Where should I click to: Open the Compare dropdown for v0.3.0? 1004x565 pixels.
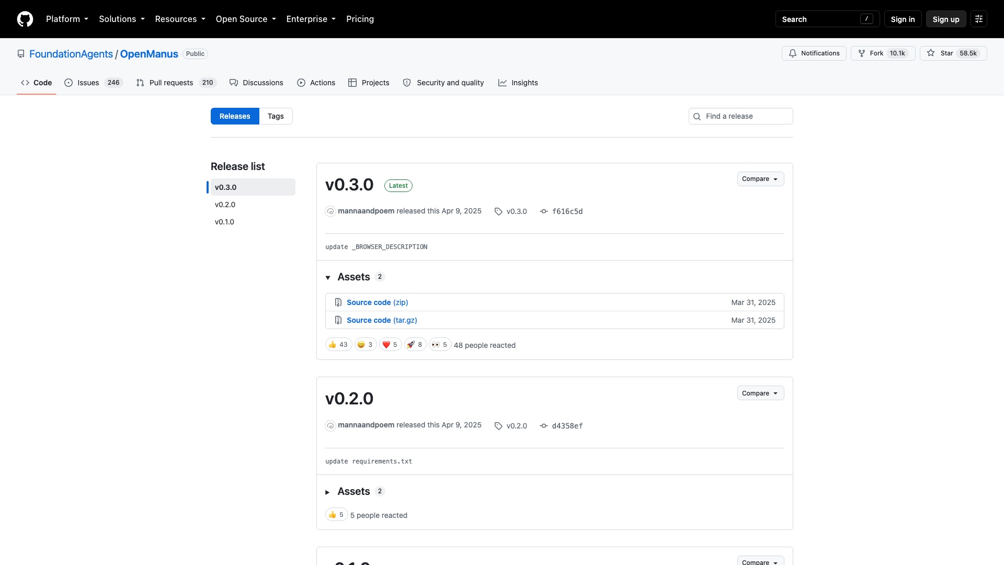tap(760, 179)
